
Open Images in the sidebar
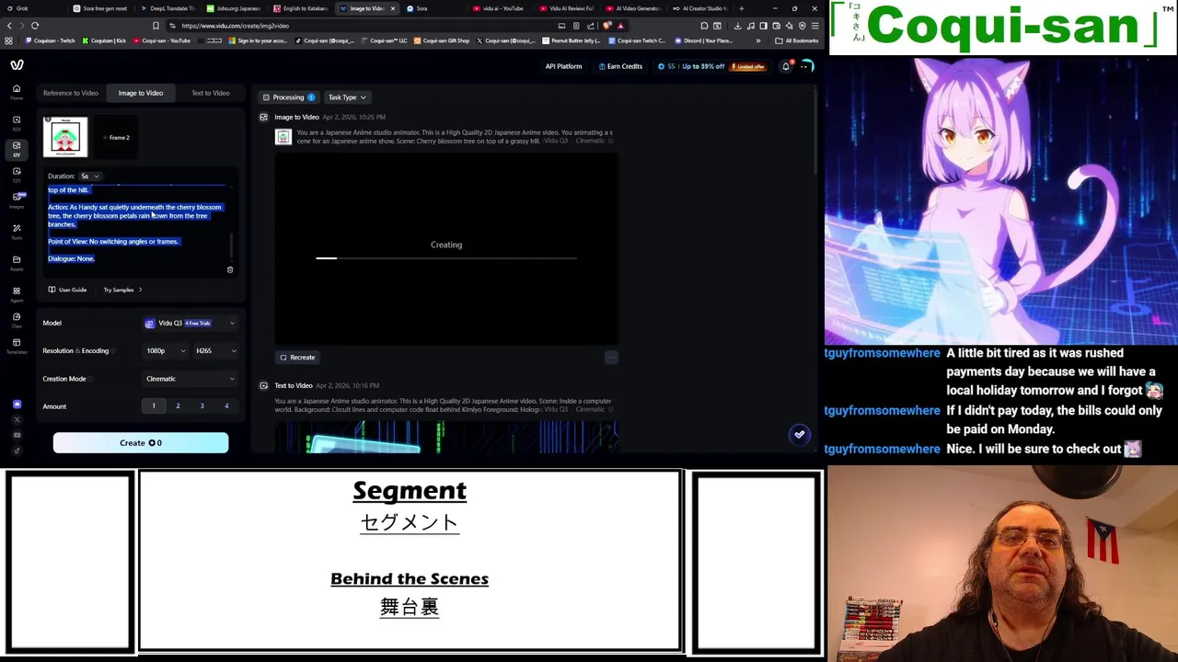tap(17, 200)
